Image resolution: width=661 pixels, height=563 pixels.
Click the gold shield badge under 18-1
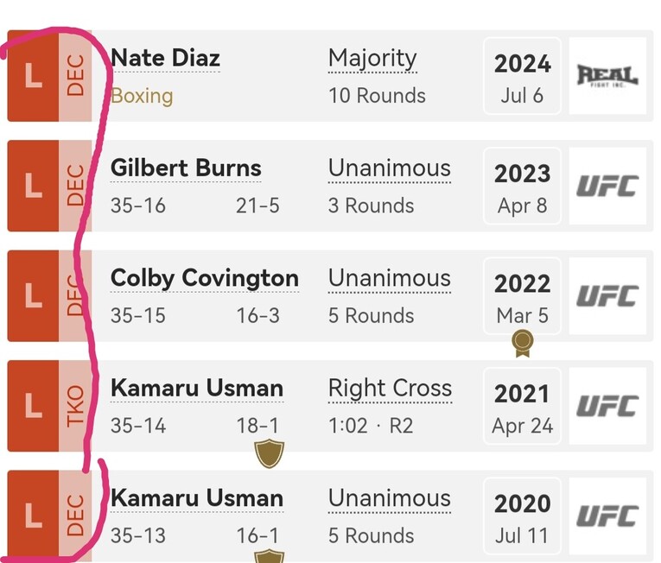click(x=270, y=453)
